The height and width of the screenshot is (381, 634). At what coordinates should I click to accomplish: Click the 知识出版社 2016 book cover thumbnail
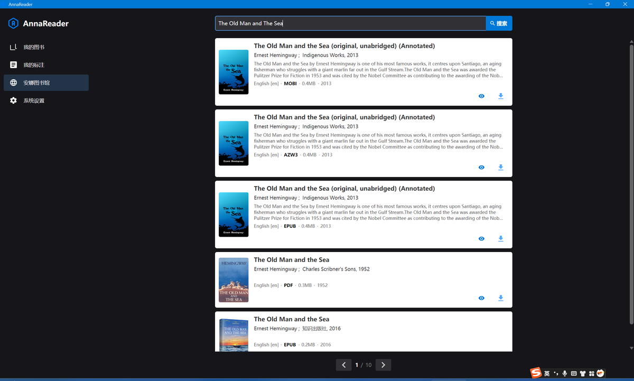pyautogui.click(x=234, y=334)
